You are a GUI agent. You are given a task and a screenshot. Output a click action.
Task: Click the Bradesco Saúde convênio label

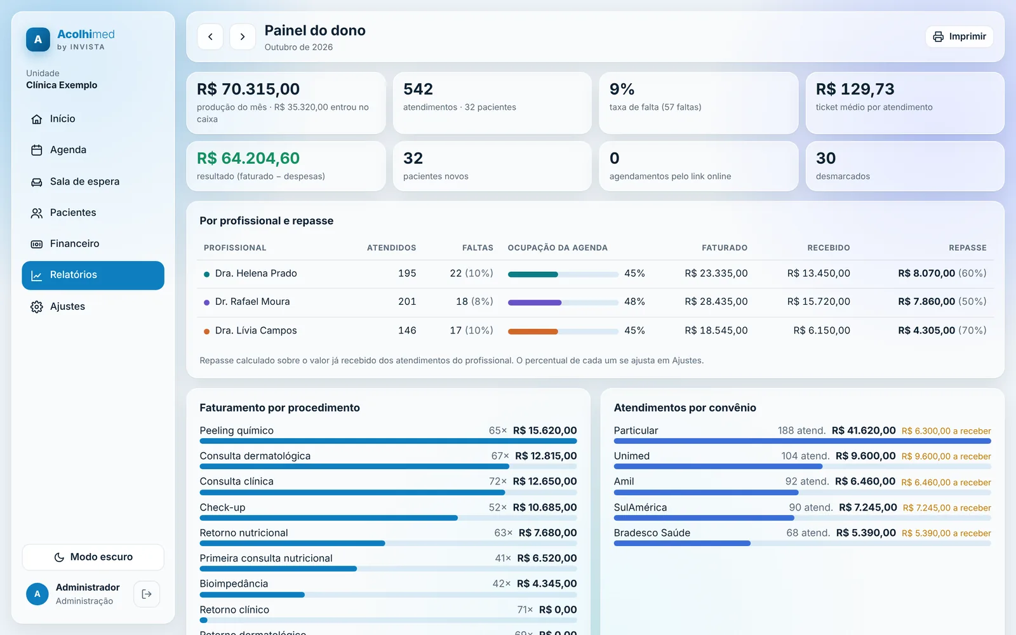652,533
